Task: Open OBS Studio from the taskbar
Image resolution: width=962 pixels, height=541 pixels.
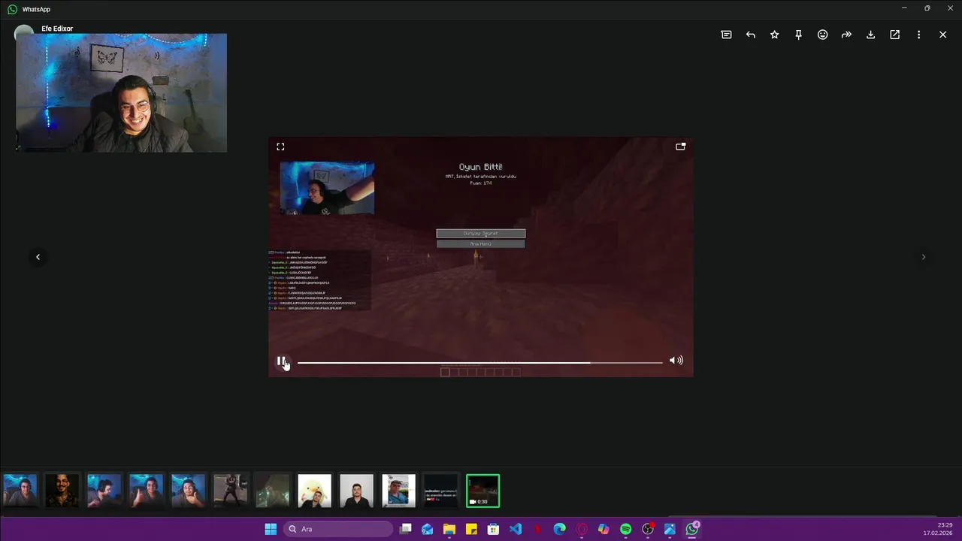Action: 648,529
